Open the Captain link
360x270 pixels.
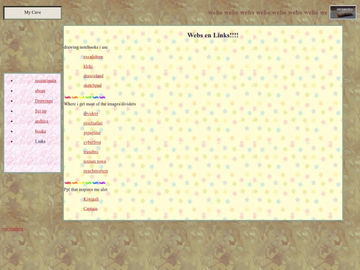click(90, 209)
